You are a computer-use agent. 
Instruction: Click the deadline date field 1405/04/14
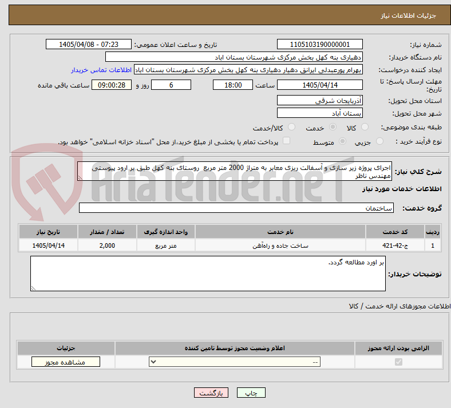pyautogui.click(x=319, y=85)
